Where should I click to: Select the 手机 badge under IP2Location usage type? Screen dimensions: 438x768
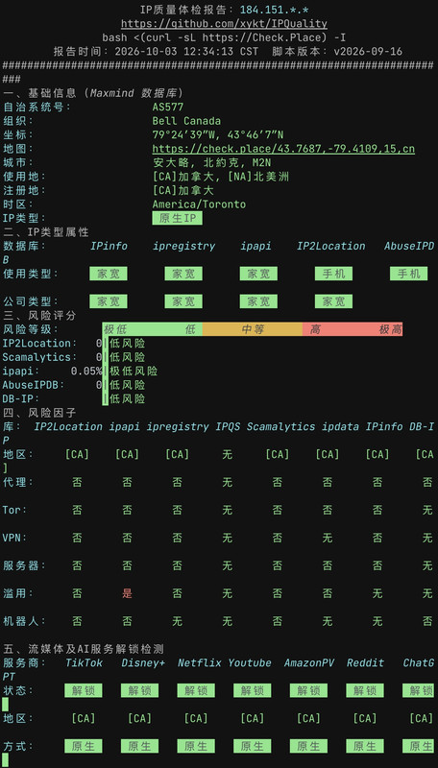point(333,274)
